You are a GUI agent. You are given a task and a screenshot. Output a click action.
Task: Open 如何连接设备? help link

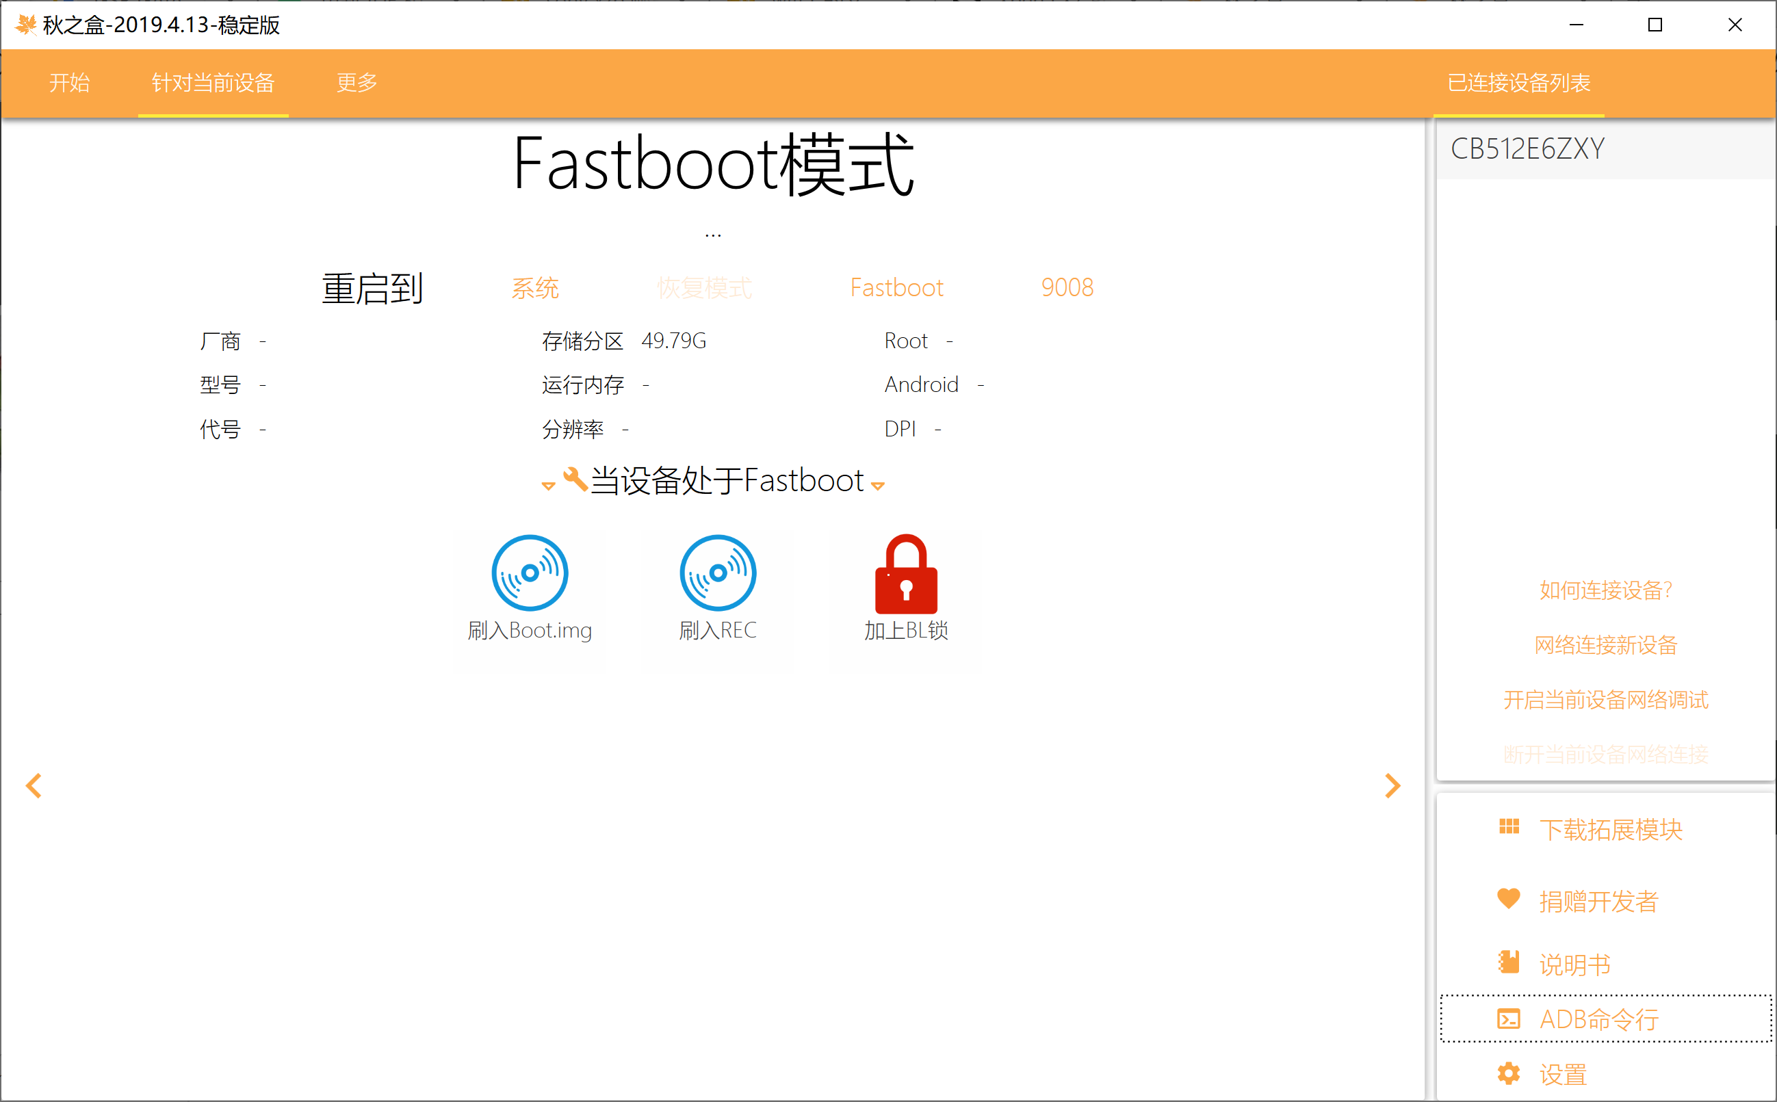(x=1605, y=590)
